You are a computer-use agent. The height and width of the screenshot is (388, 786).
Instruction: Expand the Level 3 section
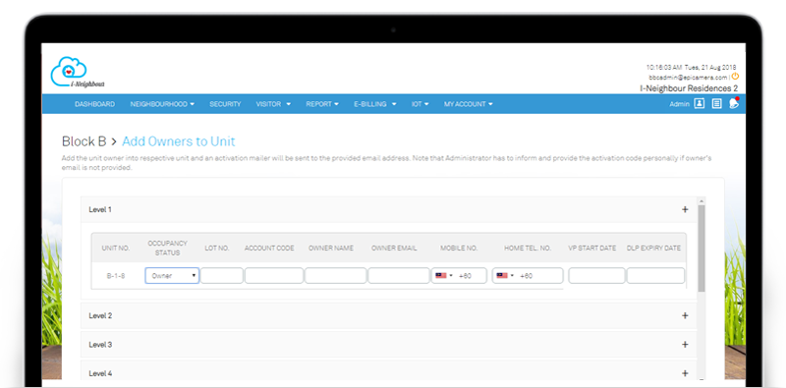[389, 345]
